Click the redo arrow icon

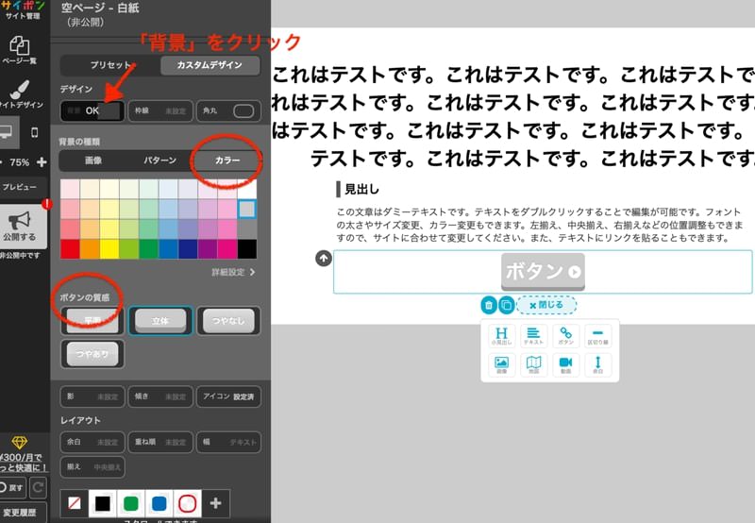tap(38, 487)
